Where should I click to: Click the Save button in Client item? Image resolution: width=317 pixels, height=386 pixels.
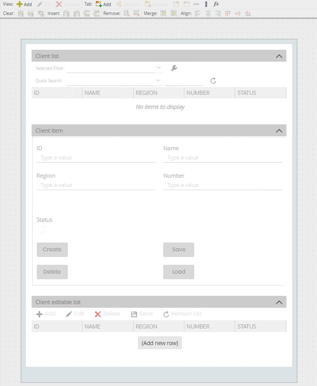coord(179,250)
